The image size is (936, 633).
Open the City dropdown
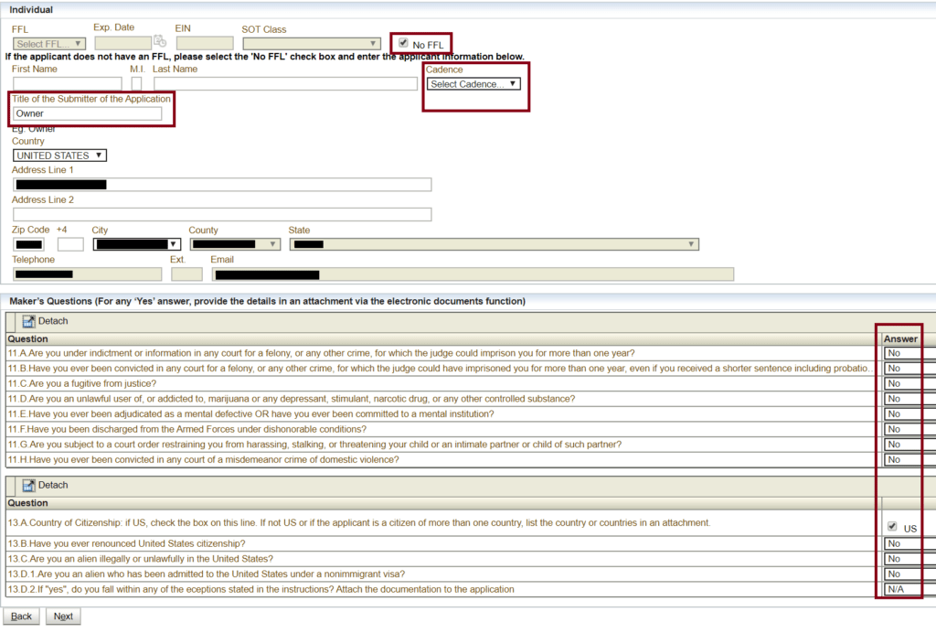click(x=137, y=244)
